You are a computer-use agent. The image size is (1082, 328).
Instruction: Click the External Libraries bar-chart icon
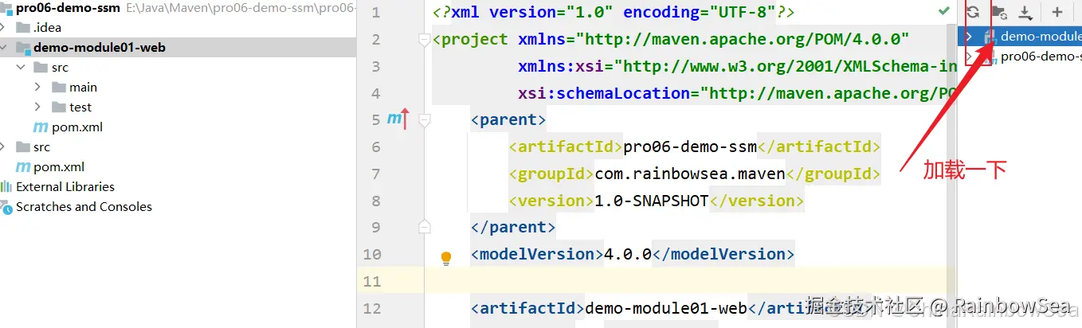(7, 187)
